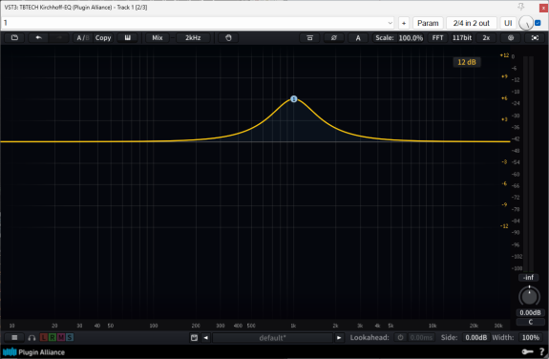Toggle the A/B comparison switch
The image size is (549, 359).
pos(83,38)
